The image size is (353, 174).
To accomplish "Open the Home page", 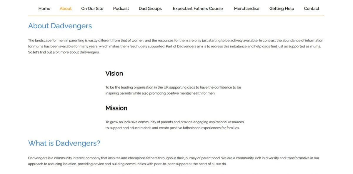I will [x=44, y=9].
